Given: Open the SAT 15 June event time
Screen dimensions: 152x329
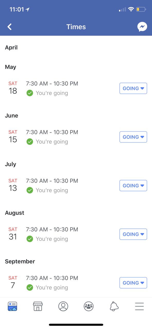Looking at the screenshot, I should pos(52,132).
